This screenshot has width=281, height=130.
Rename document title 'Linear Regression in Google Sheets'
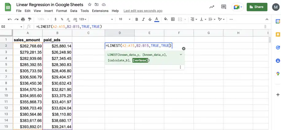pyautogui.click(x=50, y=5)
